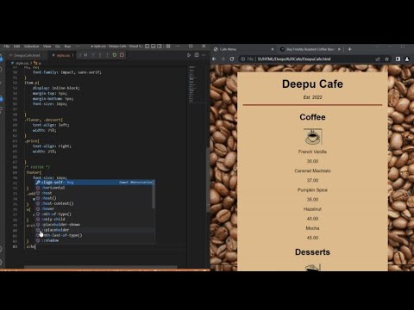Viewport: 414px width, 310px height.
Task: Click the code minimap
Action: (x=192, y=84)
